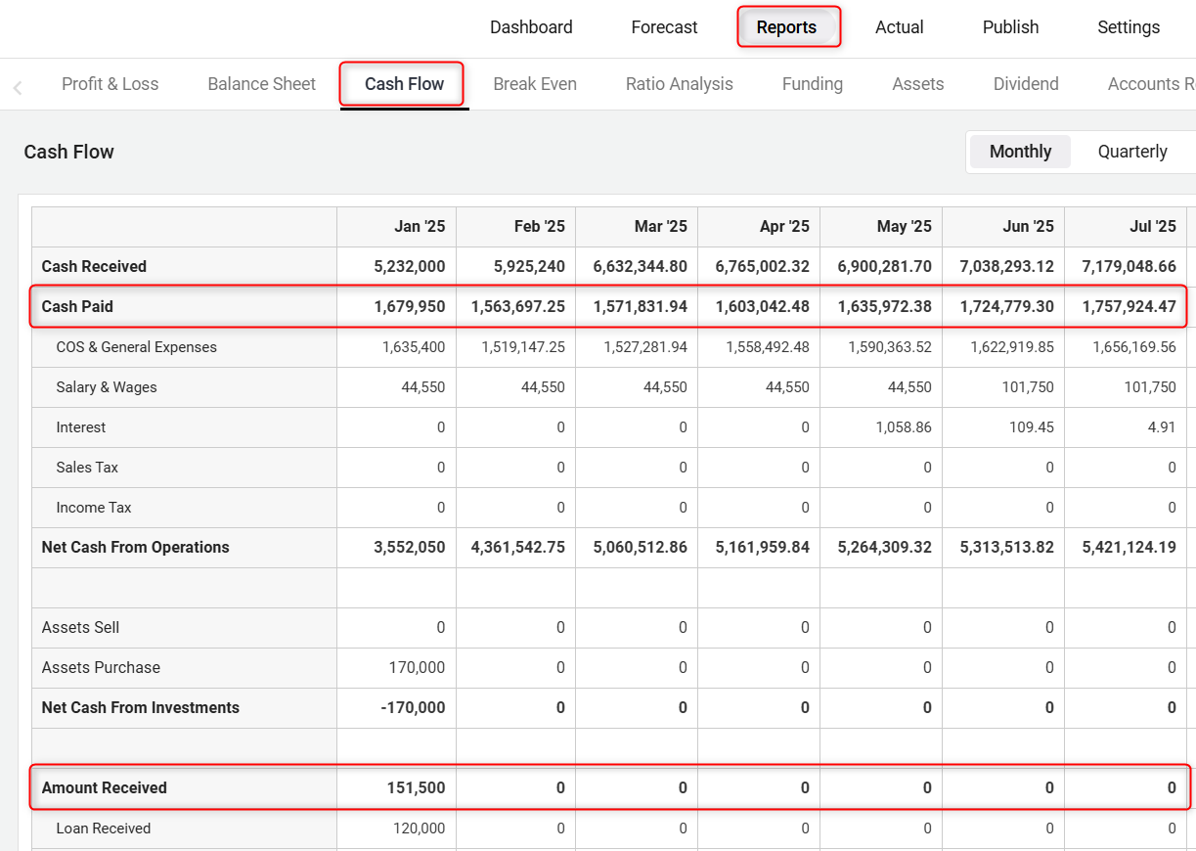Switch to the Assets tab

pyautogui.click(x=917, y=84)
